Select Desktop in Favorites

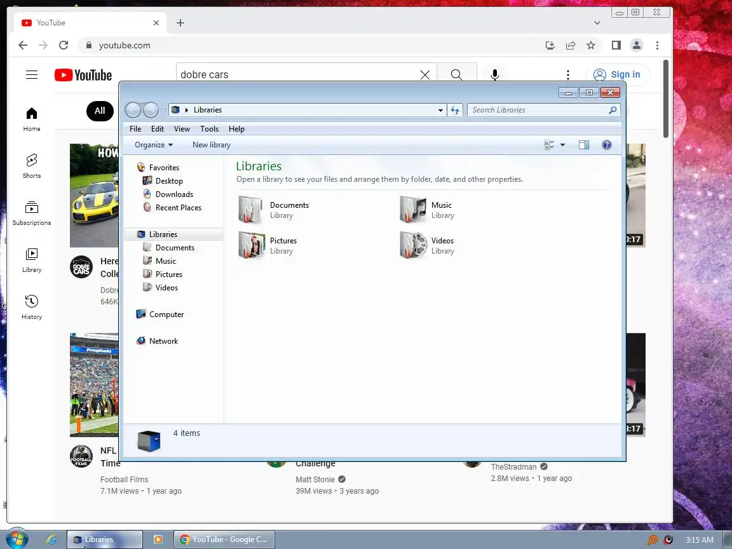pyautogui.click(x=169, y=180)
